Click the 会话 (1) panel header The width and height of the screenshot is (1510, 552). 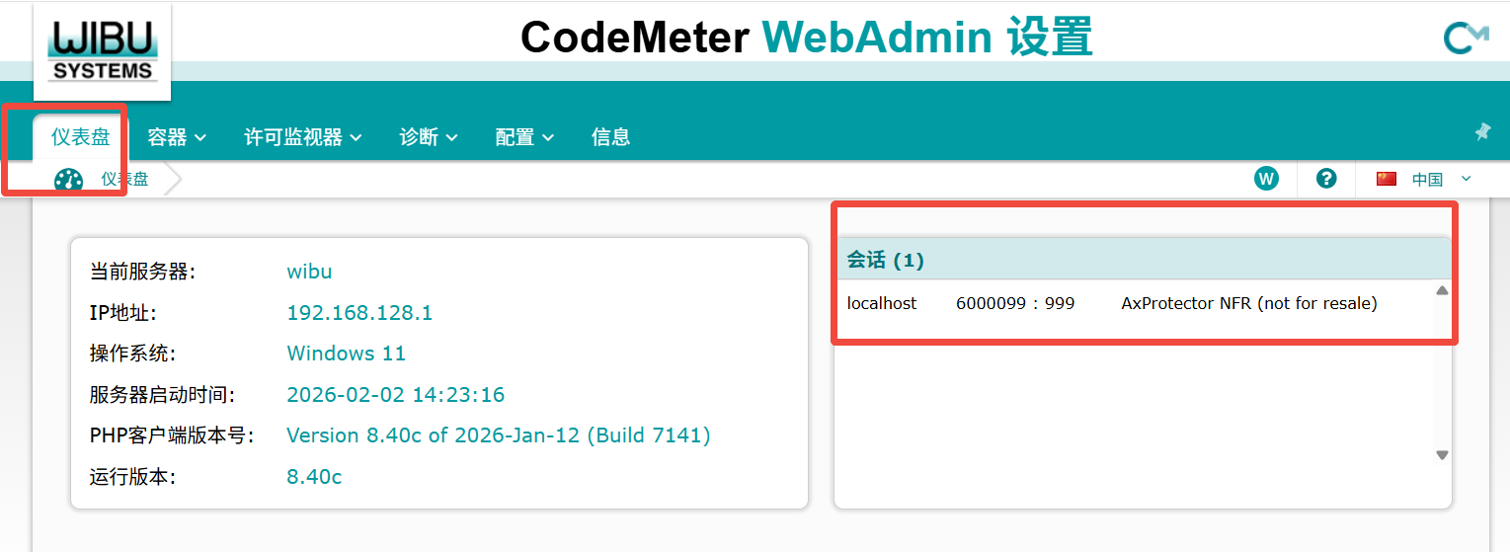[885, 260]
